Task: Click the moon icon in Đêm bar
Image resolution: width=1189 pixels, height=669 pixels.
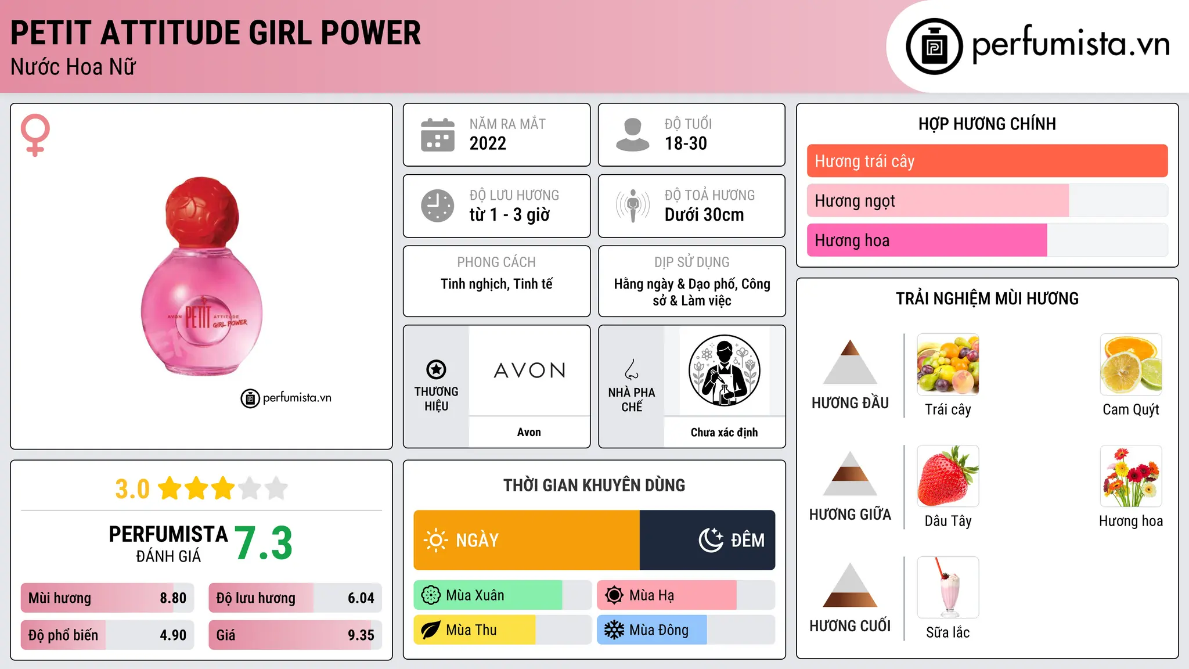Action: click(x=711, y=540)
